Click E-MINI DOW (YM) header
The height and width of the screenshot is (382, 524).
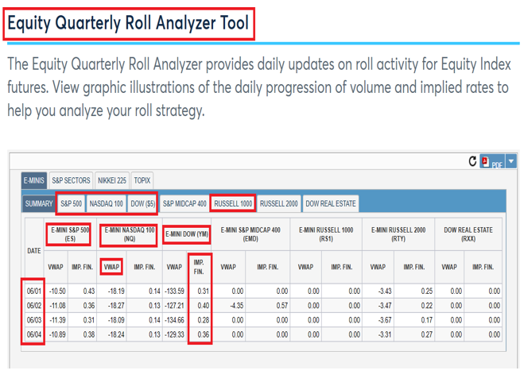187,234
